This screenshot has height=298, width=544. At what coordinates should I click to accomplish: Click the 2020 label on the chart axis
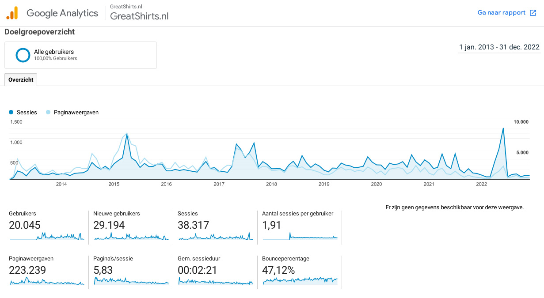tap(377, 184)
